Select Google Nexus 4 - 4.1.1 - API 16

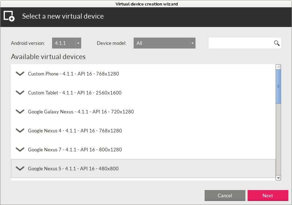click(x=143, y=131)
